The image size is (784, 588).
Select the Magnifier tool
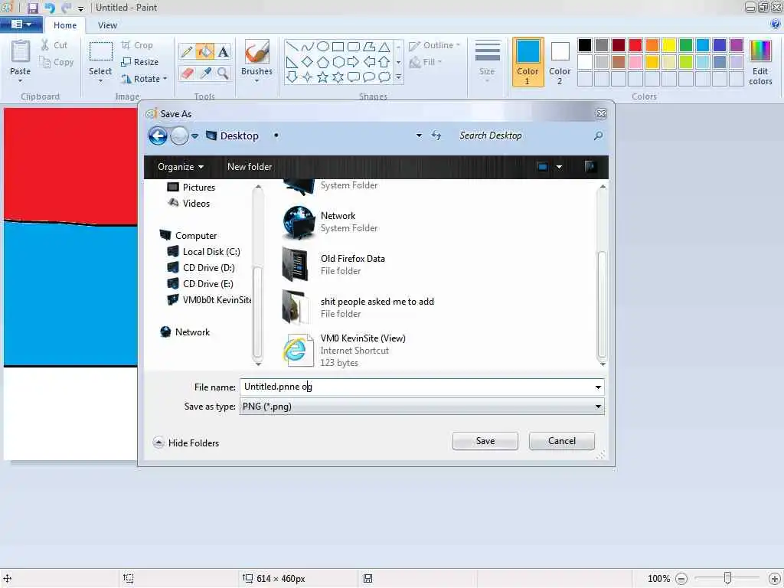pyautogui.click(x=223, y=73)
